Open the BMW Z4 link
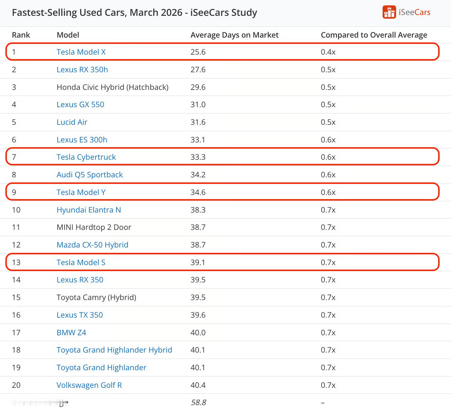 point(71,333)
